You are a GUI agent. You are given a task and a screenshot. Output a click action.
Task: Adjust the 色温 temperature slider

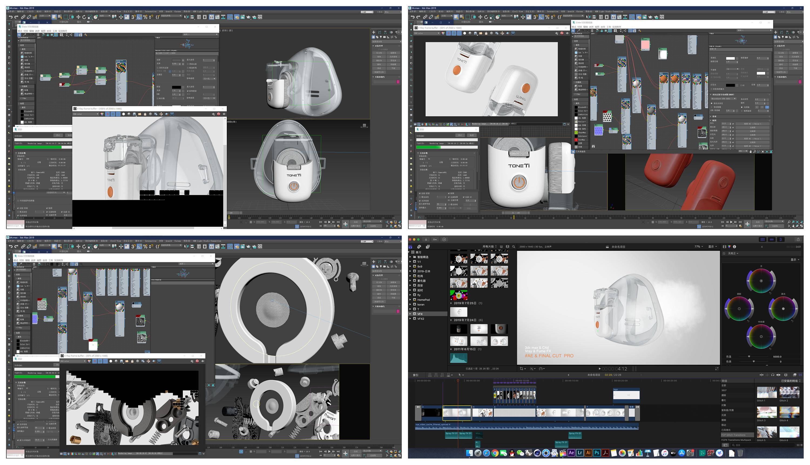coord(749,356)
